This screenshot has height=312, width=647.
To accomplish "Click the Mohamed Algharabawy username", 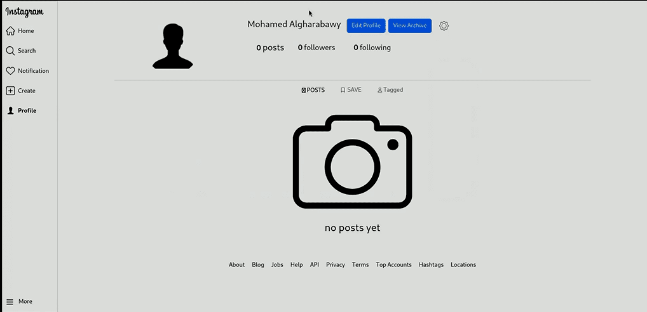I will (294, 24).
